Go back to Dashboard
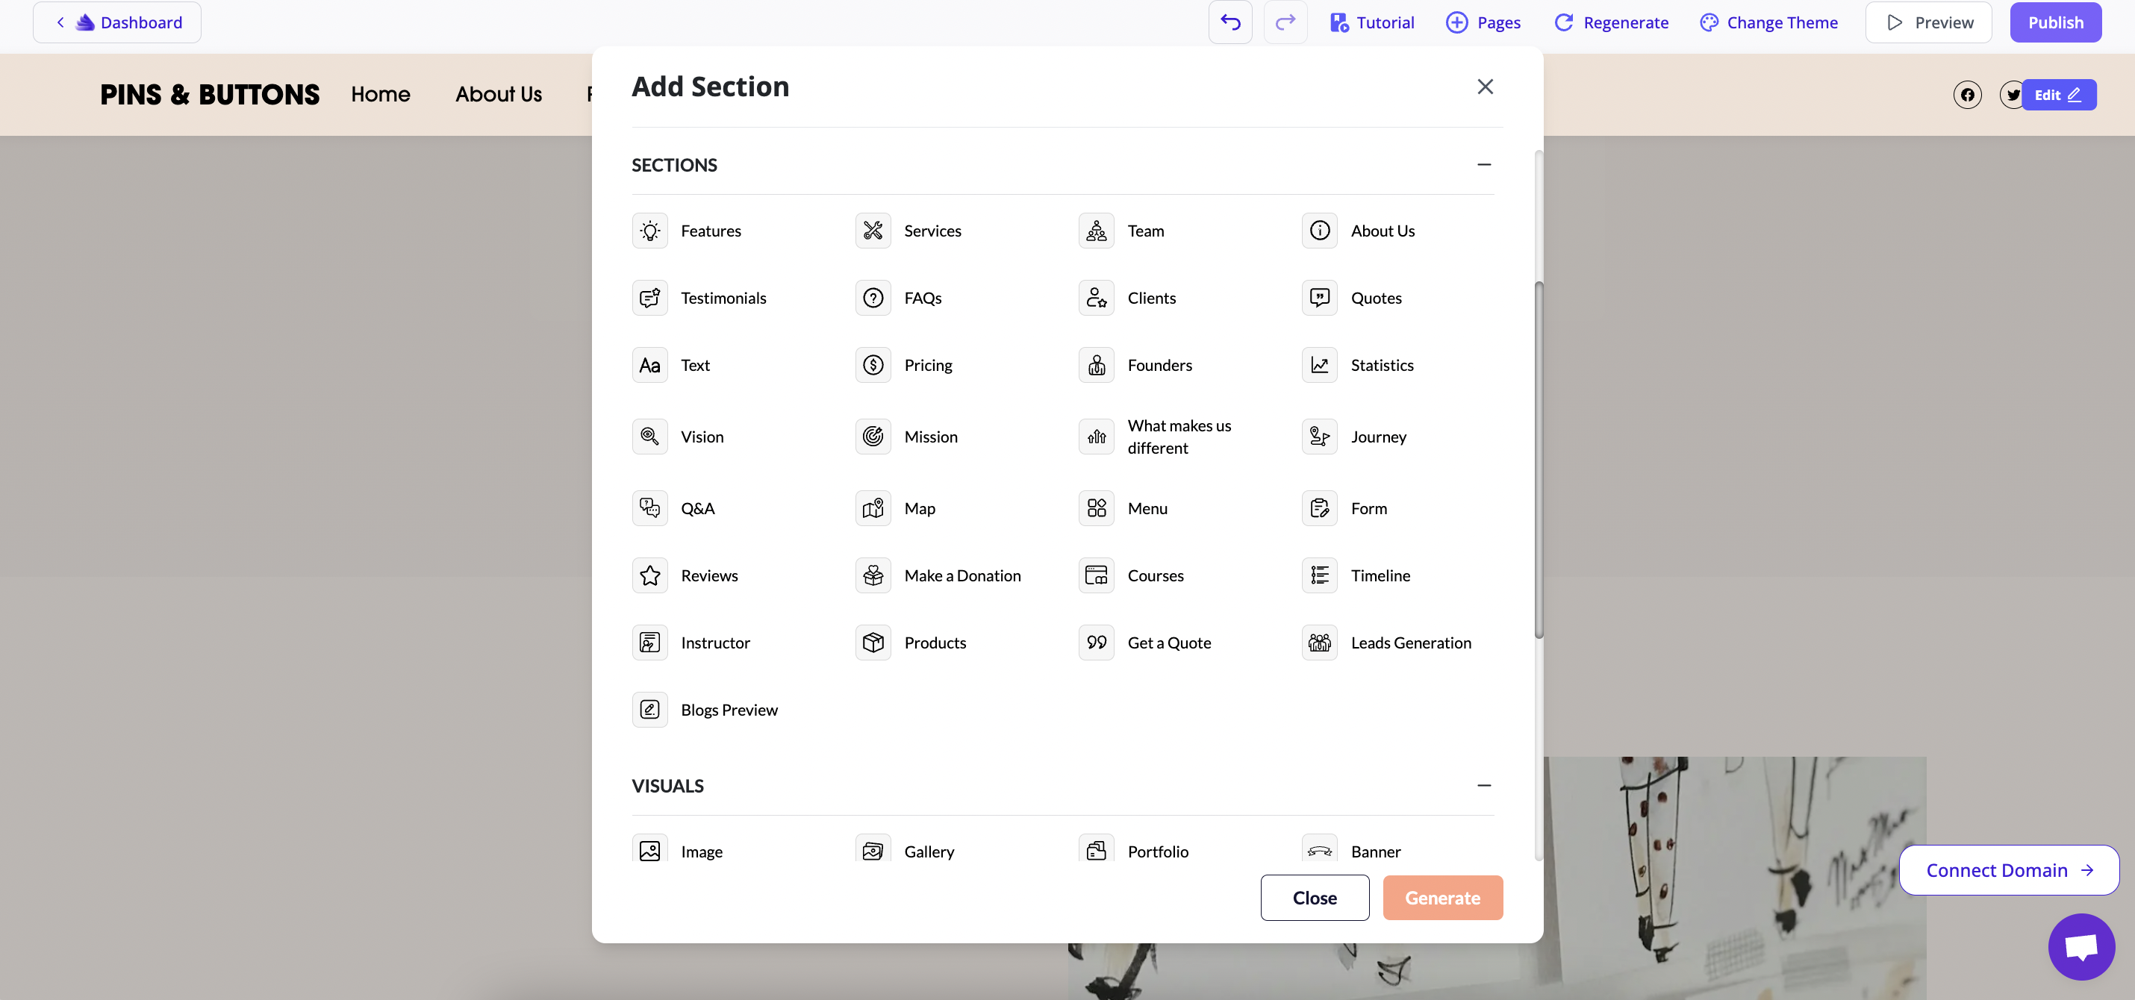Screen dimensions: 2135x1000 coord(117,22)
